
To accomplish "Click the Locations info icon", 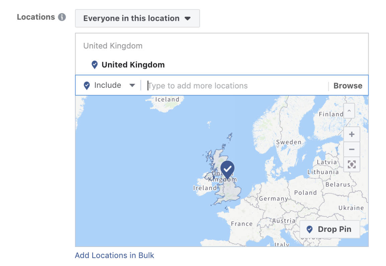I will (62, 17).
